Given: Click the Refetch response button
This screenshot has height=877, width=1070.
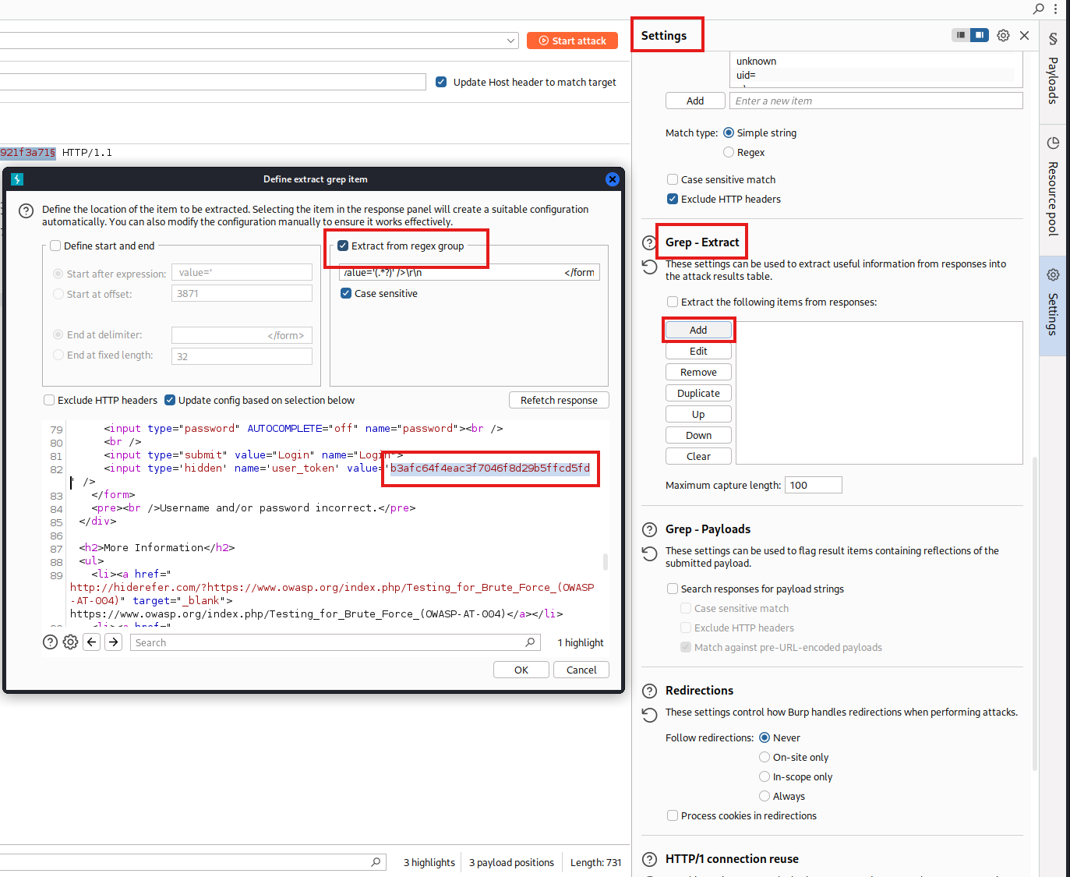Looking at the screenshot, I should click(x=559, y=400).
